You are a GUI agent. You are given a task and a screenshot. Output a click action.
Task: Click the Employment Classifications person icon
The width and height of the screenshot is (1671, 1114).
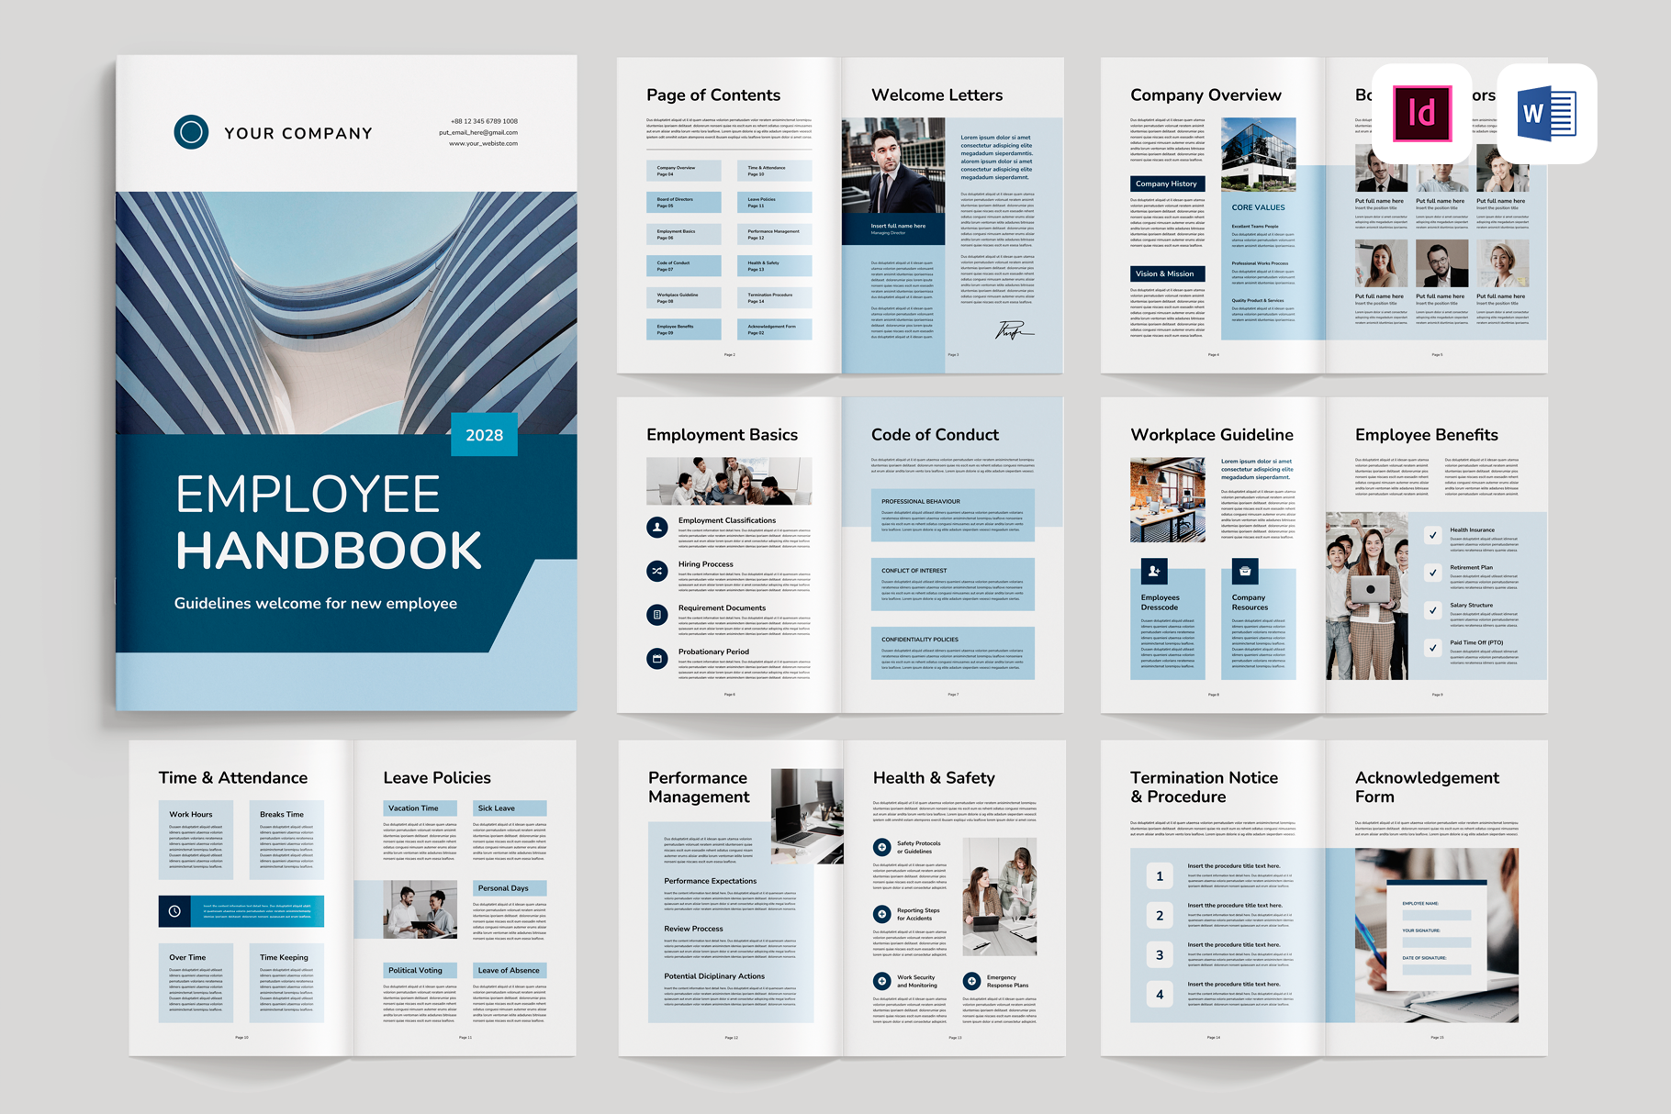[x=657, y=527]
